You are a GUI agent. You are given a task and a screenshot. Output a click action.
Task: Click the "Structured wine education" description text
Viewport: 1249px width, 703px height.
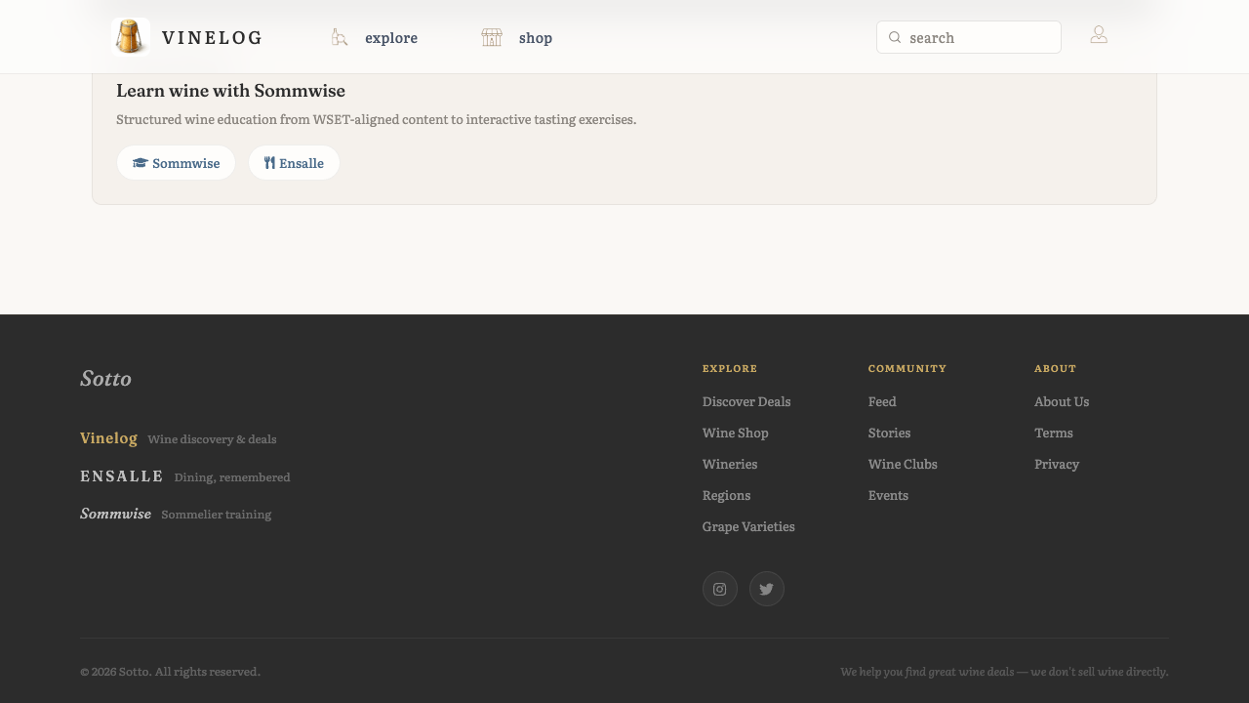pos(376,119)
